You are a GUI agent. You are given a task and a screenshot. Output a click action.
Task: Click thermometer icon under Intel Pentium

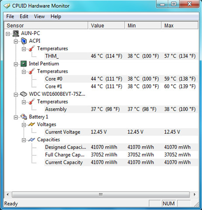coord(31,71)
